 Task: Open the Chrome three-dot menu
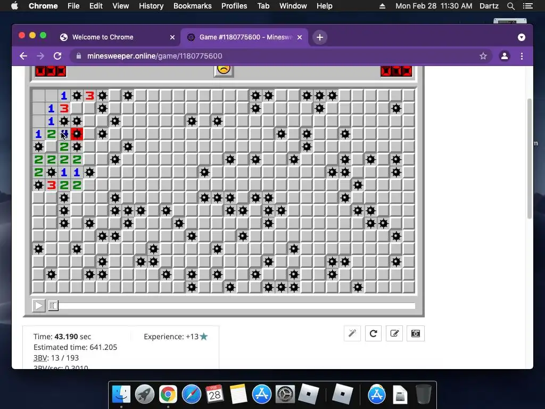tap(522, 56)
